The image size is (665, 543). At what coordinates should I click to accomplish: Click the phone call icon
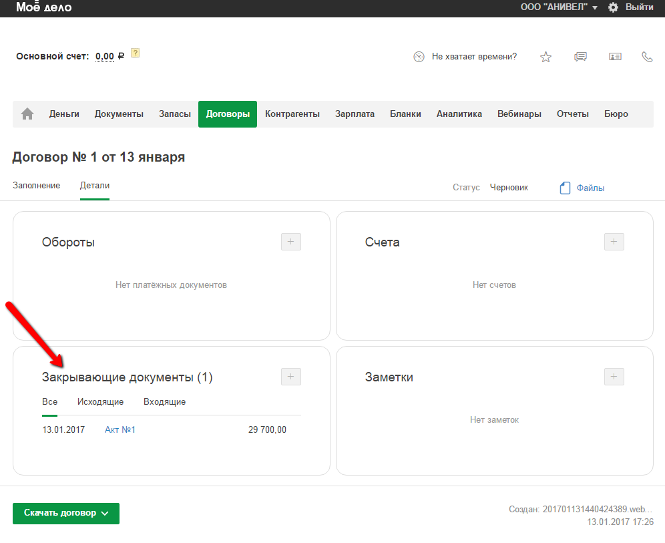click(x=647, y=57)
